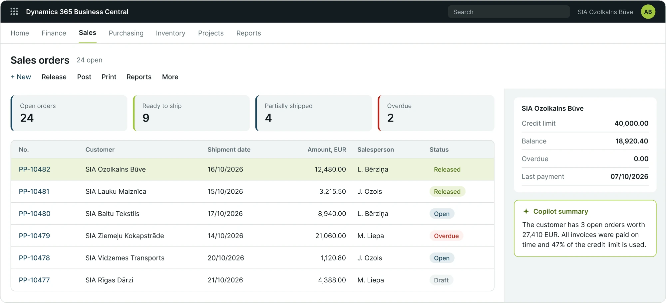Sort by the Customer column header

pyautogui.click(x=100, y=150)
